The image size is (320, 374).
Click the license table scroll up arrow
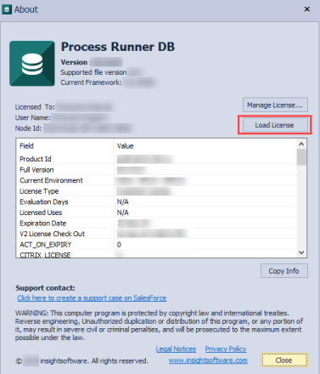[301, 144]
